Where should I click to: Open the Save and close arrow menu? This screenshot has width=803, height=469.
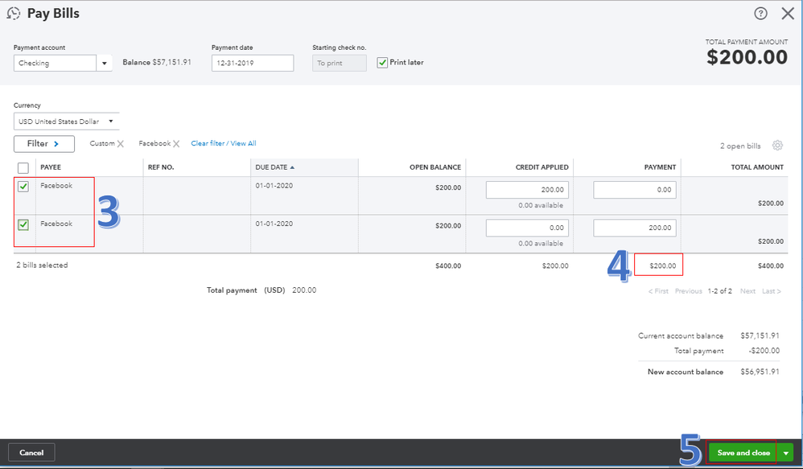[x=785, y=453]
